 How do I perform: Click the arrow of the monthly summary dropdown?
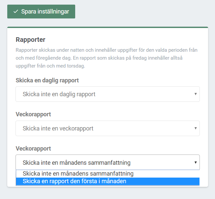pos(196,162)
